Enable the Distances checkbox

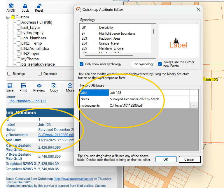40,74
